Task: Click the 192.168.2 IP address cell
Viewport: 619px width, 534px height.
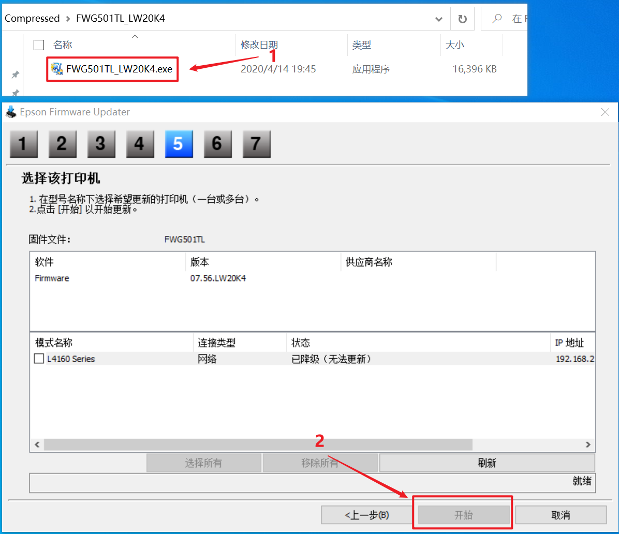Action: (575, 359)
